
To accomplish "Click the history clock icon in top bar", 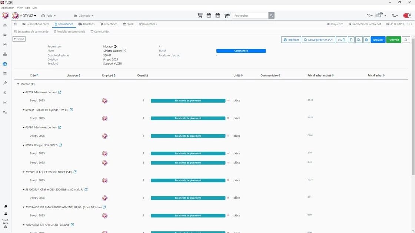I will click(369, 16).
